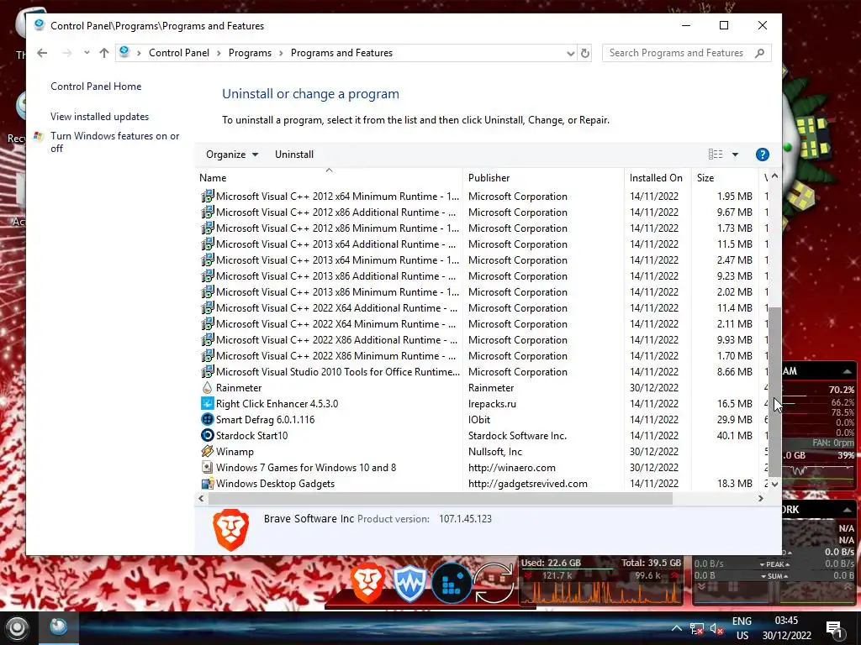The width and height of the screenshot is (861, 645).
Task: Launch Brave from the dock
Action: (367, 583)
